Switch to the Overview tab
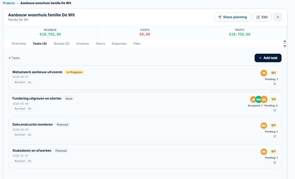The image size is (295, 179). [x=18, y=44]
